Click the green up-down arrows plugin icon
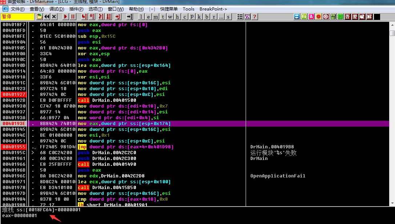The width and height of the screenshot is (395, 224). pyautogui.click(x=304, y=17)
